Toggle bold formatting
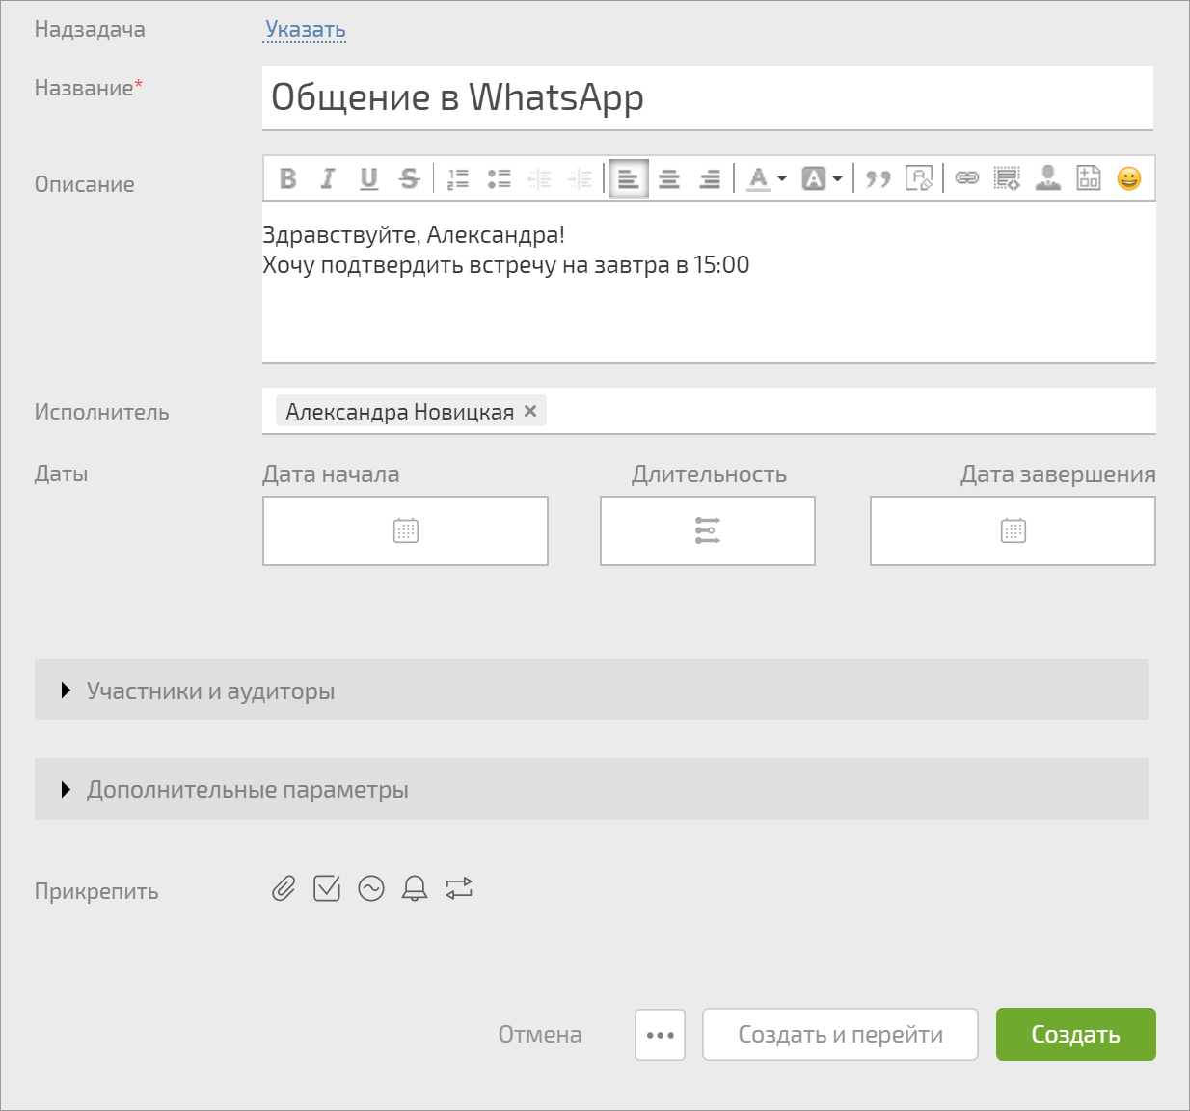This screenshot has width=1190, height=1111. click(287, 178)
